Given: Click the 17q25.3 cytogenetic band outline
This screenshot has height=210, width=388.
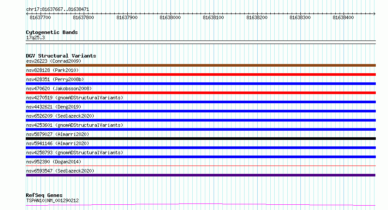Looking at the screenshot, I should coord(201,42).
